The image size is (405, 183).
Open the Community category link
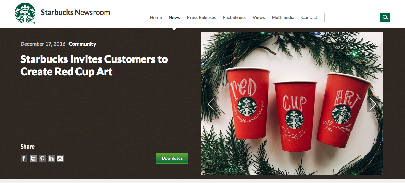82,44
